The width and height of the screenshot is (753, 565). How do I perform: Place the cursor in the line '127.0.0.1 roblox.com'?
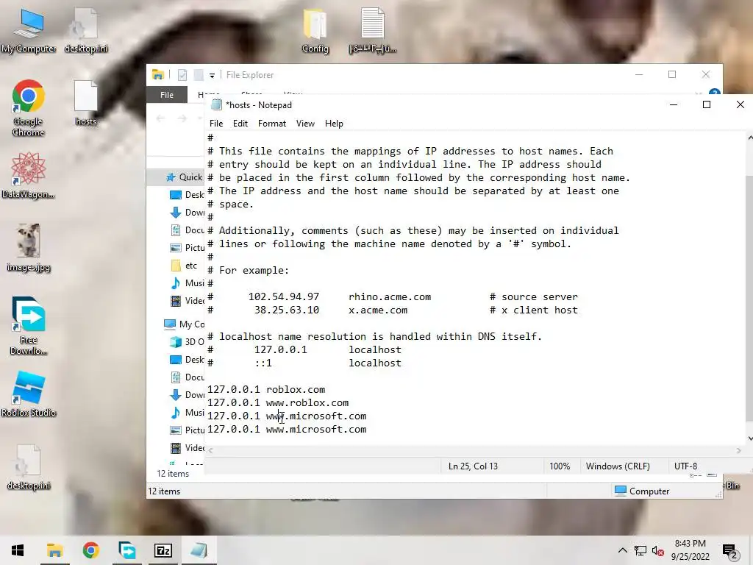click(266, 390)
